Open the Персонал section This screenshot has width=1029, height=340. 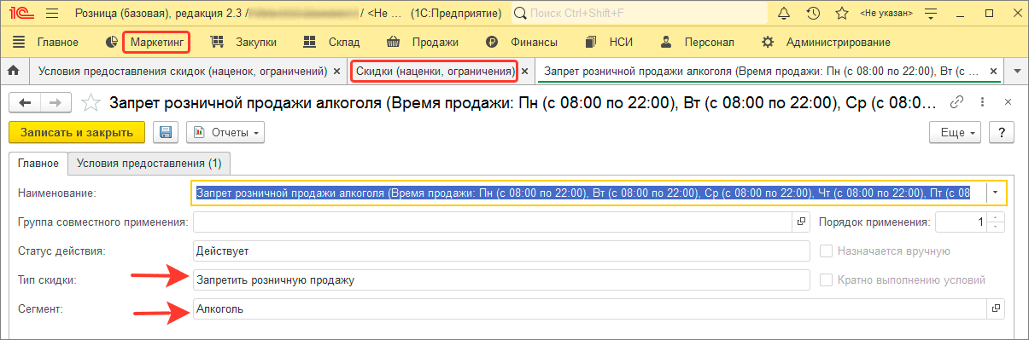click(x=698, y=42)
